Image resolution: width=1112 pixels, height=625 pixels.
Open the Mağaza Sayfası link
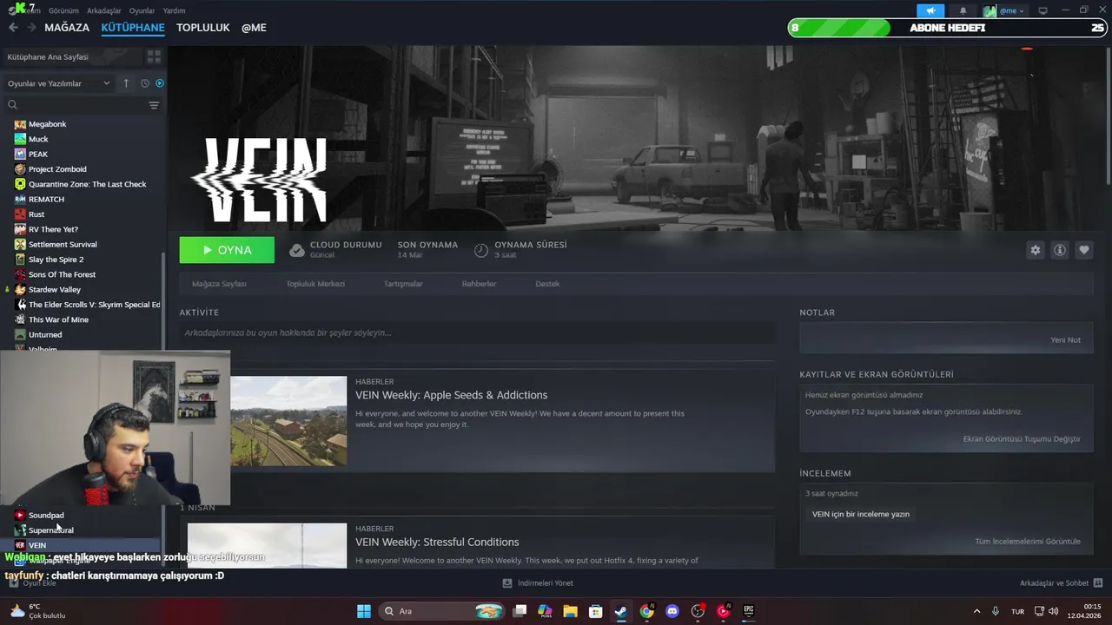coord(219,284)
